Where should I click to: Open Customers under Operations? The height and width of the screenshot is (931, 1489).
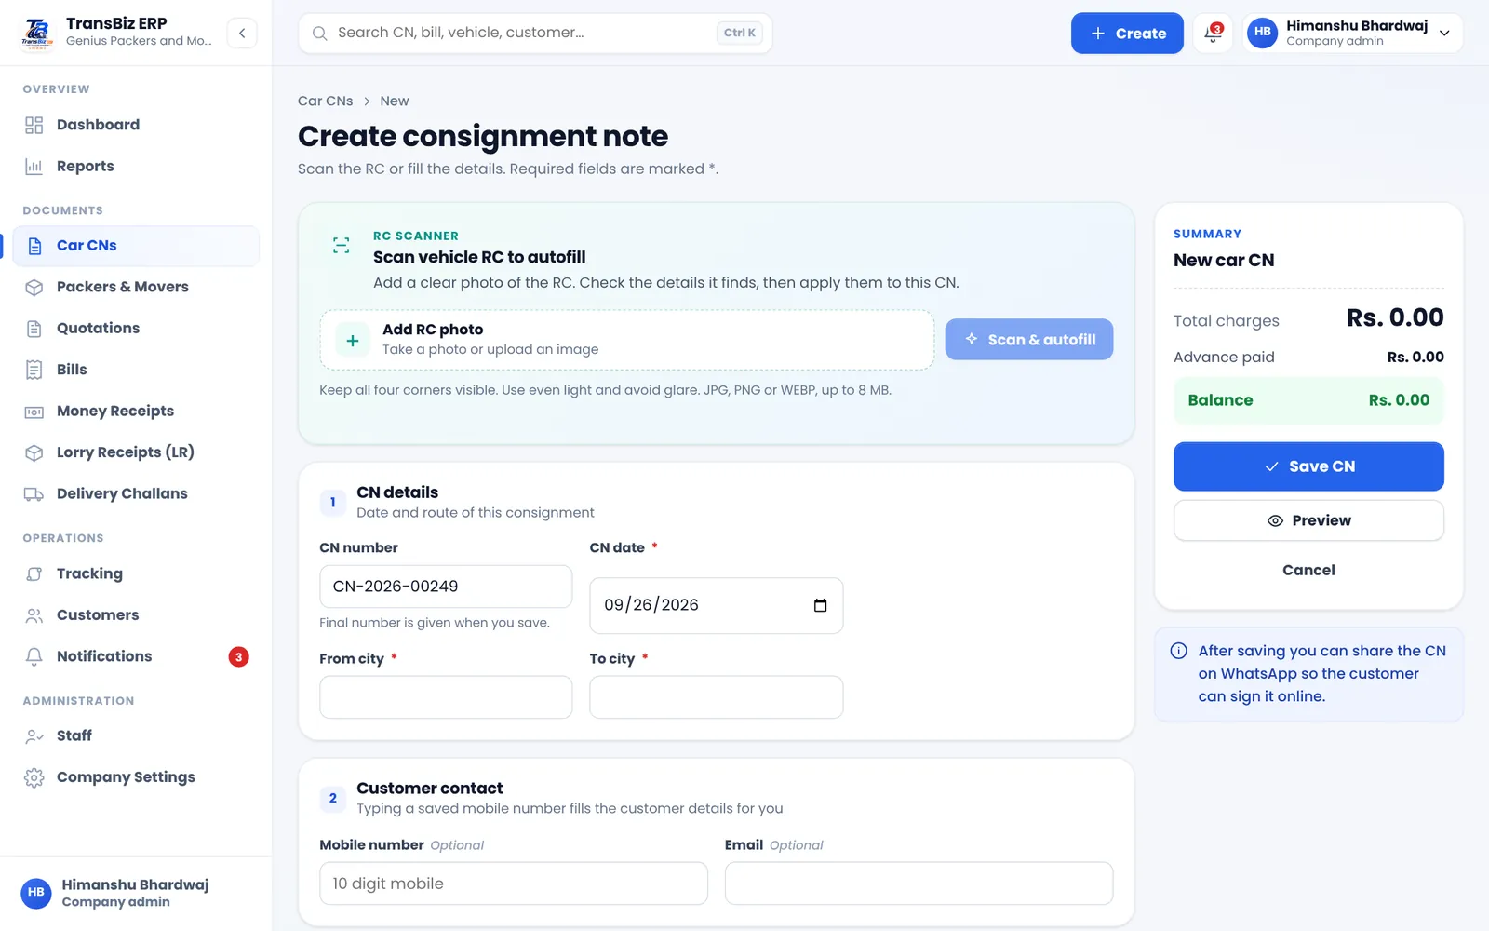coord(136,615)
